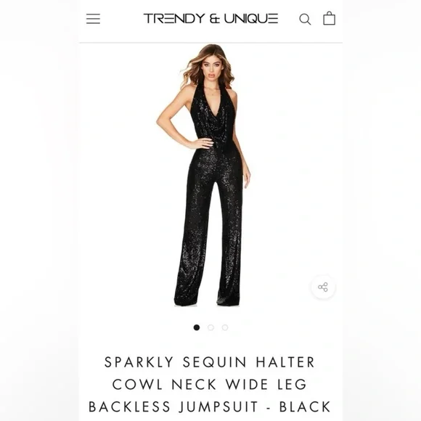
Task: Share this jumpsuit using circular share button
Action: [x=323, y=287]
